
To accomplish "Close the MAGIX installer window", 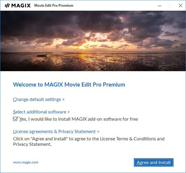I will pyautogui.click(x=180, y=6).
